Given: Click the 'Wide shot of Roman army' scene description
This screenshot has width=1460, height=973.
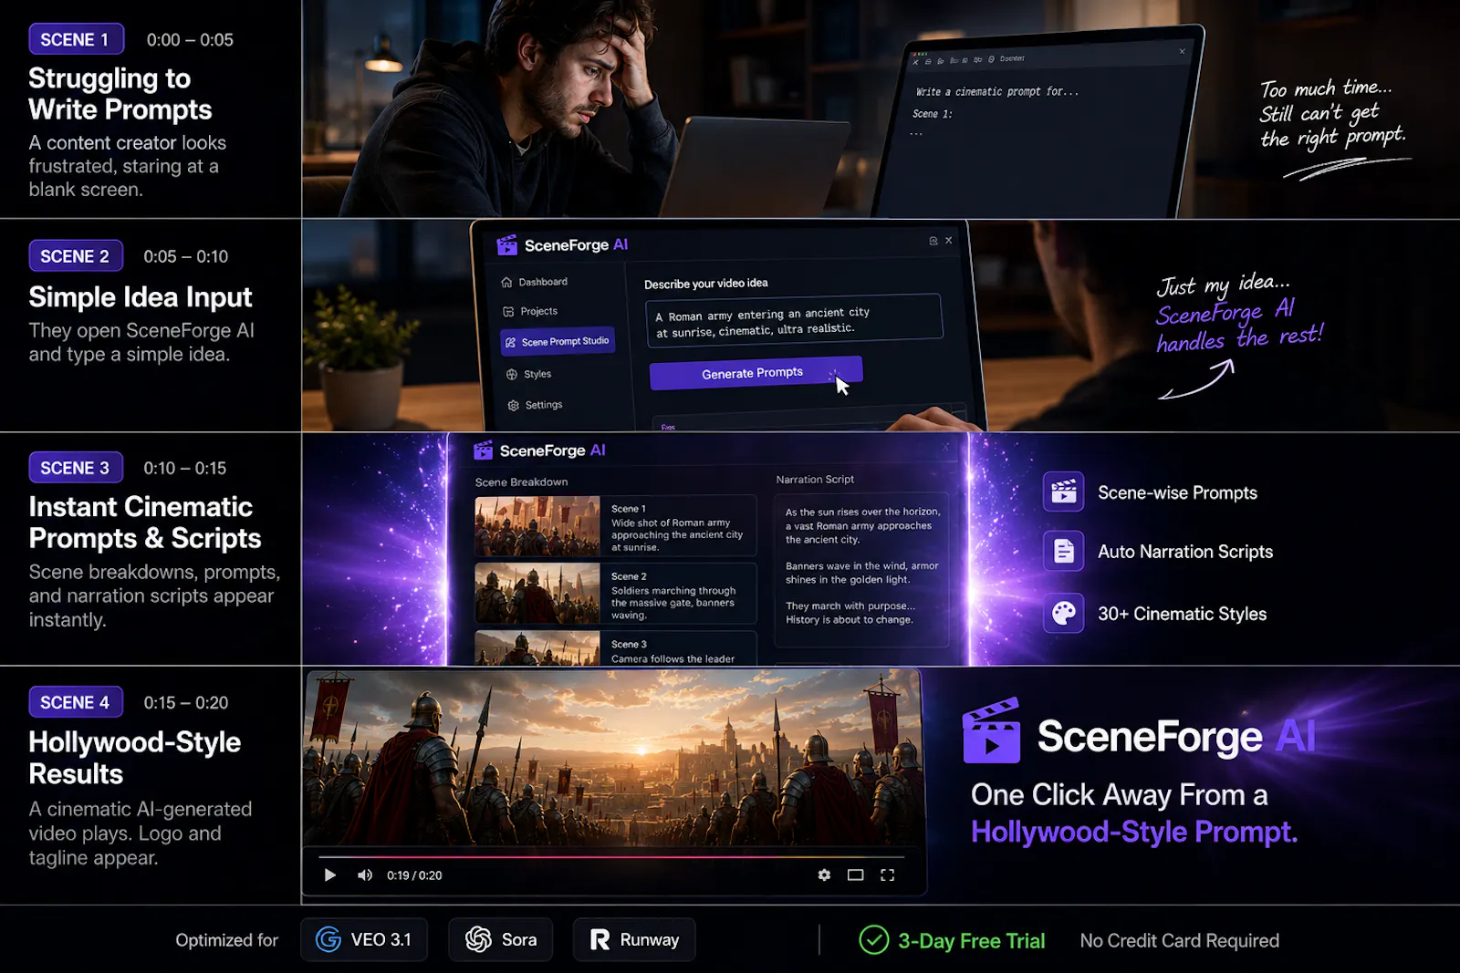Looking at the screenshot, I should tap(677, 535).
